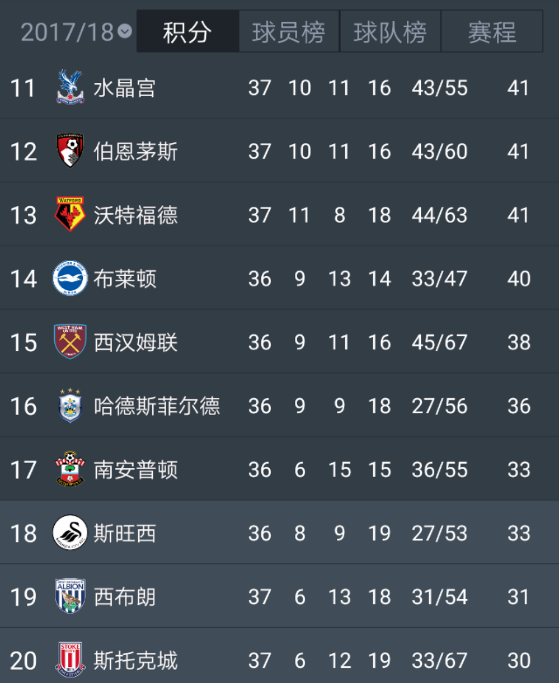Click the Swansea swan logo
This screenshot has height=683, width=559.
point(70,533)
